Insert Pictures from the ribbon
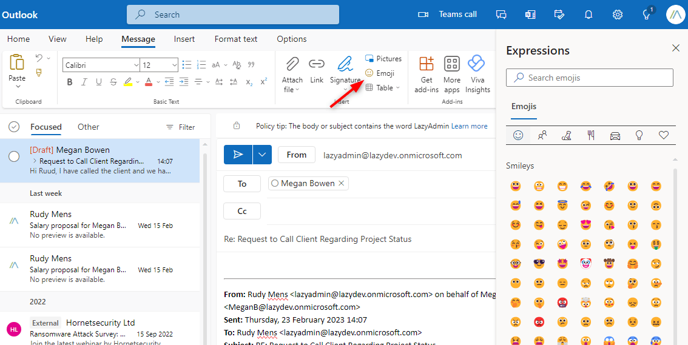 383,58
